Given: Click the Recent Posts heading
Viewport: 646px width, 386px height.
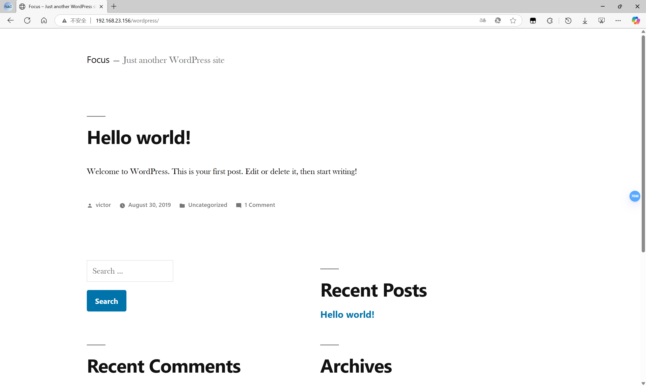Looking at the screenshot, I should [x=373, y=290].
